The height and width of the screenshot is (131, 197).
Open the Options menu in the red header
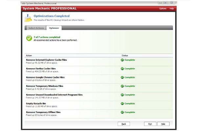click(163, 9)
